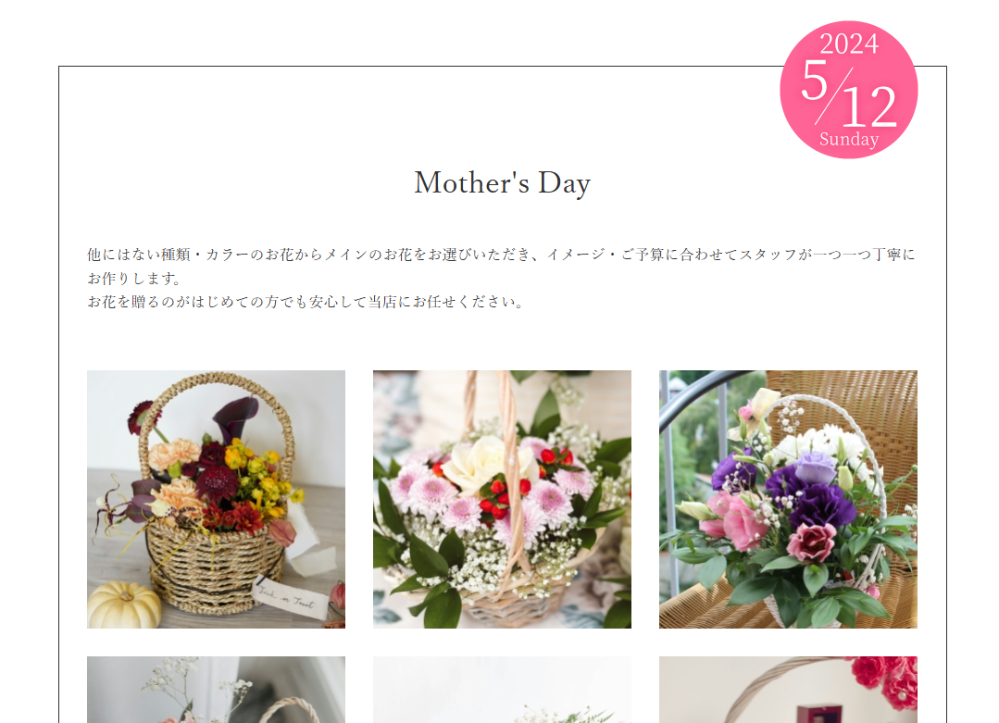Open the partly visible red carnation photo
The image size is (999, 723).
tap(788, 690)
